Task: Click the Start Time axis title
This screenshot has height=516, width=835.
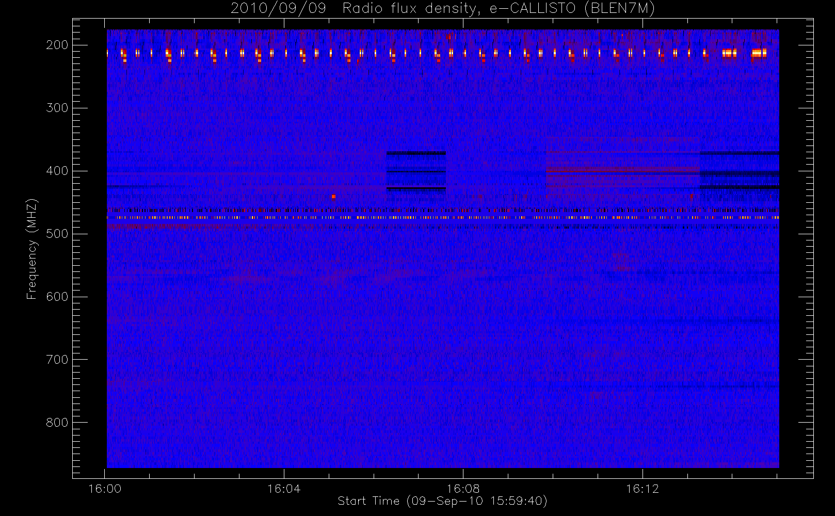Action: [442, 501]
